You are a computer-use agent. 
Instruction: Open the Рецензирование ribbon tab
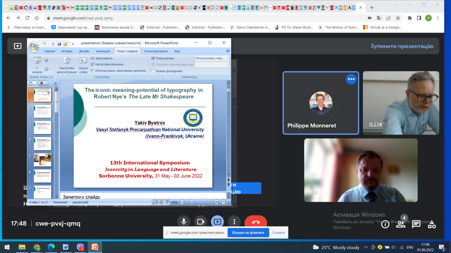click(x=156, y=51)
